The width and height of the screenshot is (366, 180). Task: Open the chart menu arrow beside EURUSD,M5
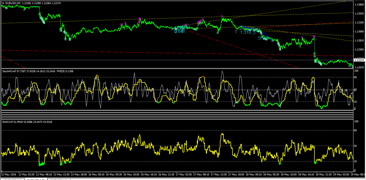(x=3, y=3)
